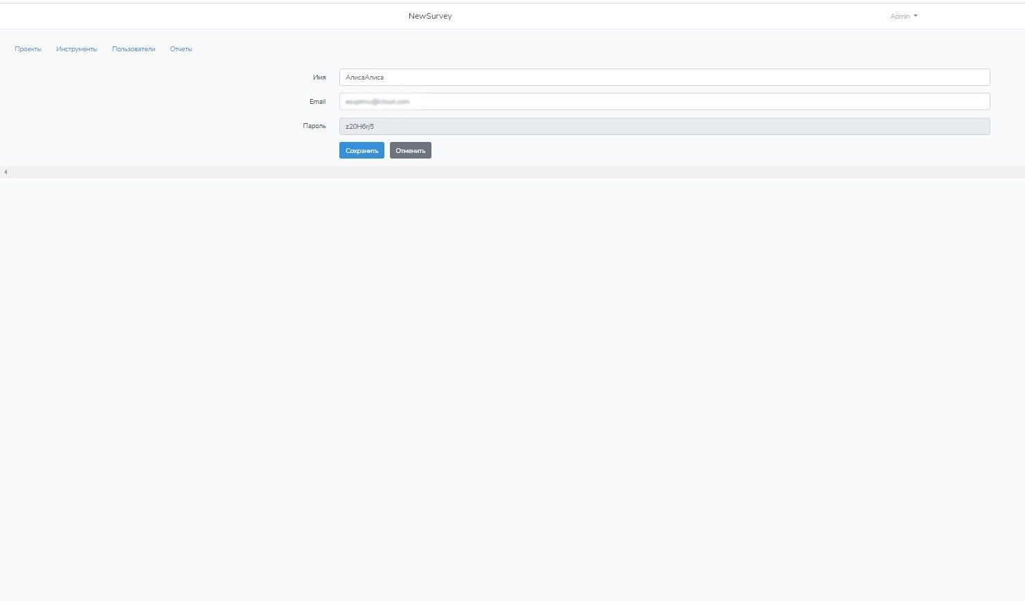This screenshot has width=1025, height=601.
Task: Go to the Проекты section
Action: tap(28, 49)
